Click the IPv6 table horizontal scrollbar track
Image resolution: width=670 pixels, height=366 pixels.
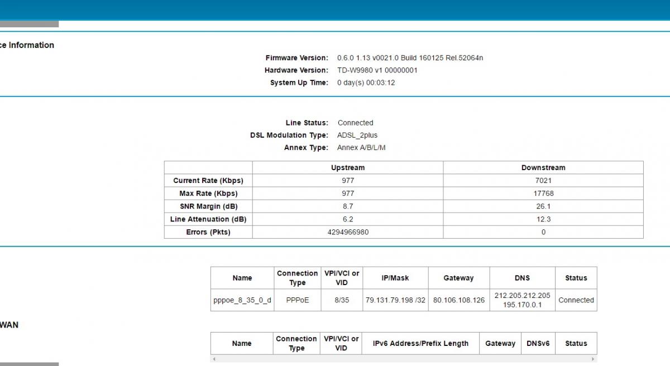403,359
